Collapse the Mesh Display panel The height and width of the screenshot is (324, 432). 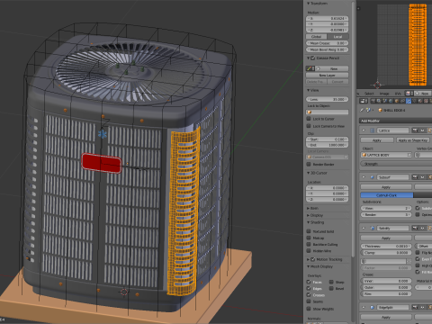tap(308, 266)
